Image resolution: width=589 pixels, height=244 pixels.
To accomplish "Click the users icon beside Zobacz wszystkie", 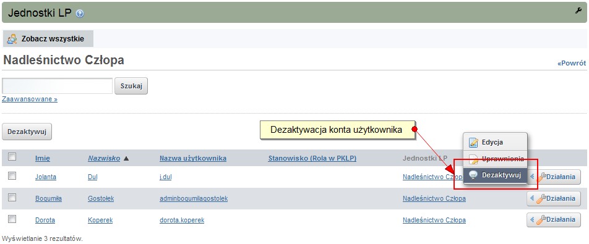I will click(12, 38).
